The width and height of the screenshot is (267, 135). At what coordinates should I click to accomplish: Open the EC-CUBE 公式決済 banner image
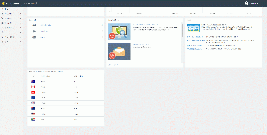click(x=193, y=28)
